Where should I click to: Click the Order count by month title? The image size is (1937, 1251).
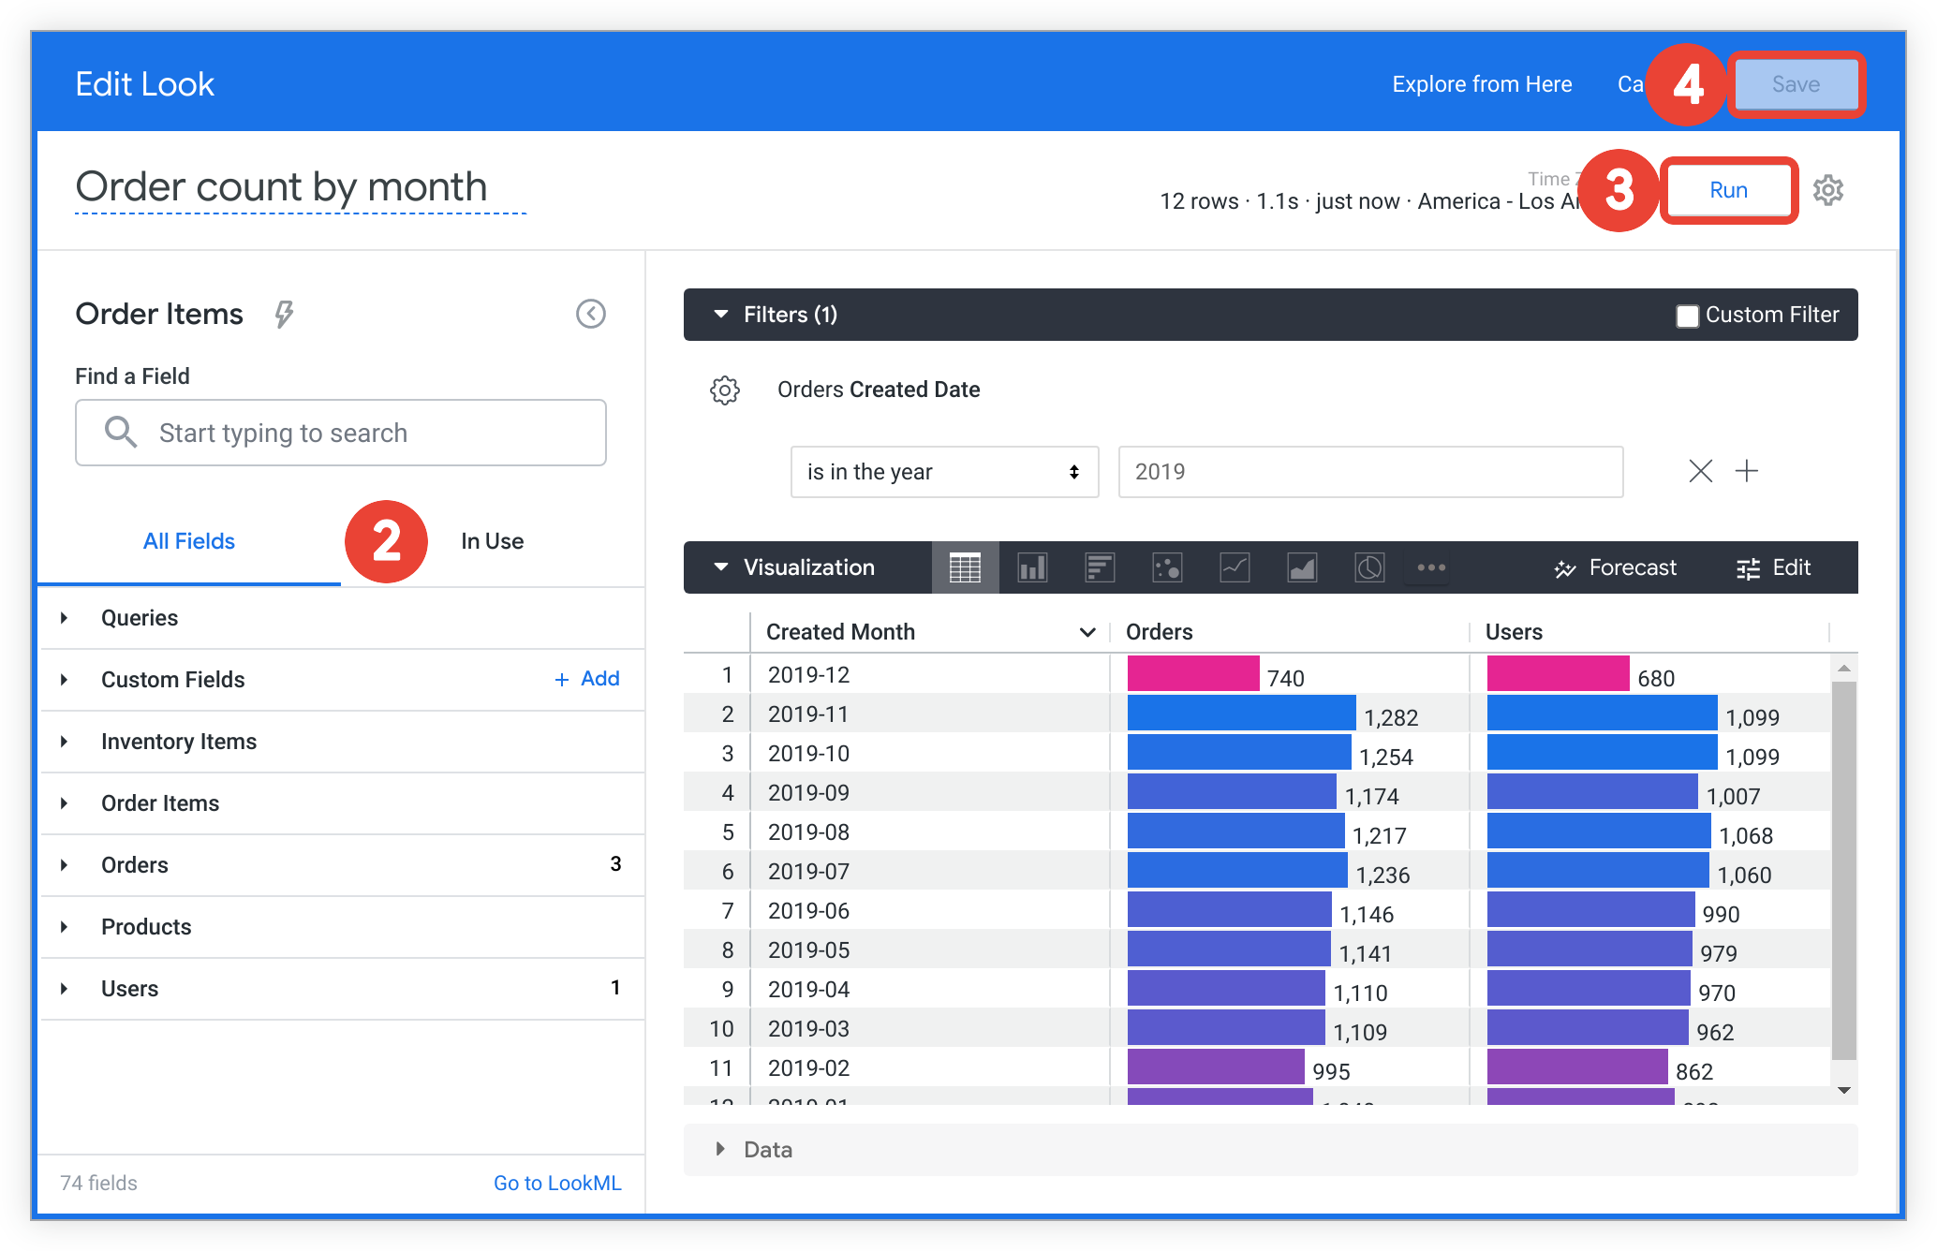click(282, 186)
